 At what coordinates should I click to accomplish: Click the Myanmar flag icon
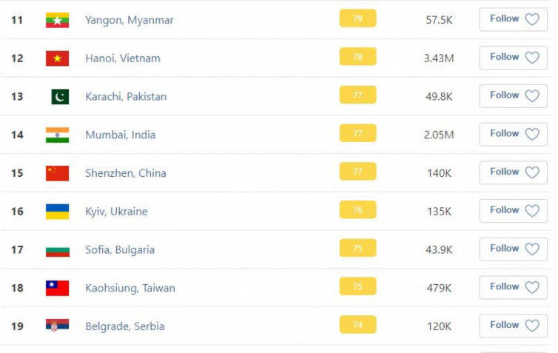coord(57,20)
